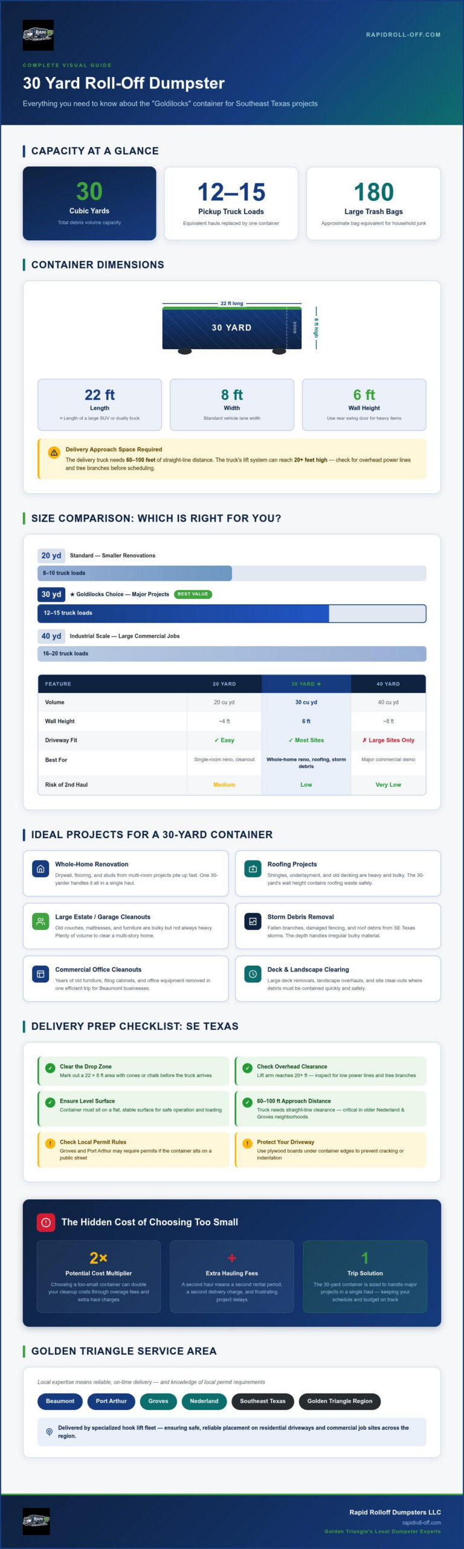Click the Check Local Permit Rules warning icon

pos(50,1144)
